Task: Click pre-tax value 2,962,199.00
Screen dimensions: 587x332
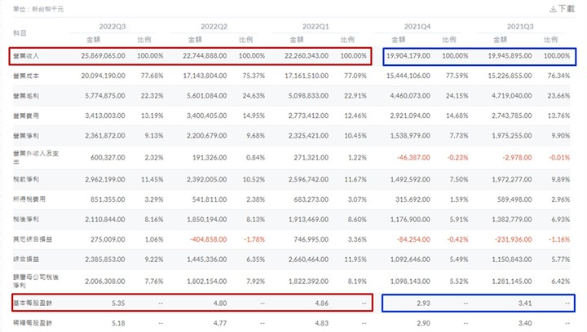Action: [x=105, y=179]
